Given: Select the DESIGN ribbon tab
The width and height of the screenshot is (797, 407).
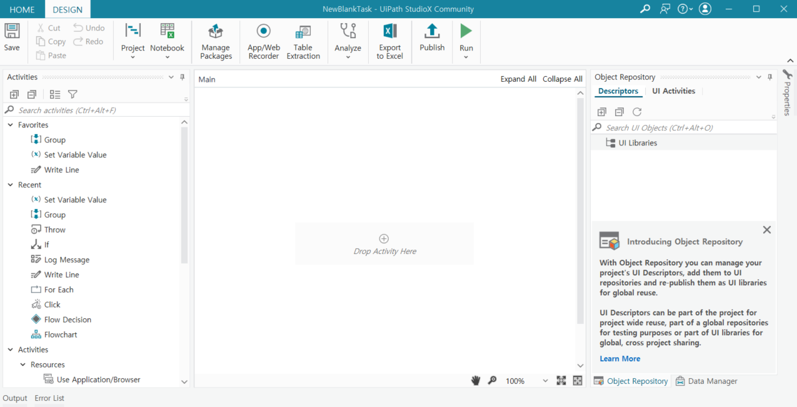Looking at the screenshot, I should (68, 9).
